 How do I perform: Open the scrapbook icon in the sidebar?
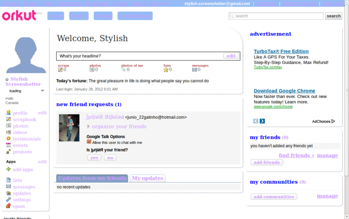8,119
